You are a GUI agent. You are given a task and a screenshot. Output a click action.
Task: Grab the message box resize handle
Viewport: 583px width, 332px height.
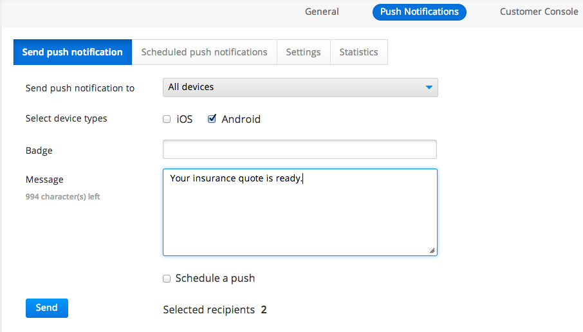click(x=432, y=251)
